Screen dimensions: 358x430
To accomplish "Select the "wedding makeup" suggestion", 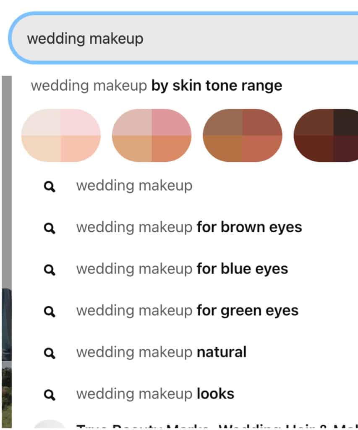I will 134,186.
